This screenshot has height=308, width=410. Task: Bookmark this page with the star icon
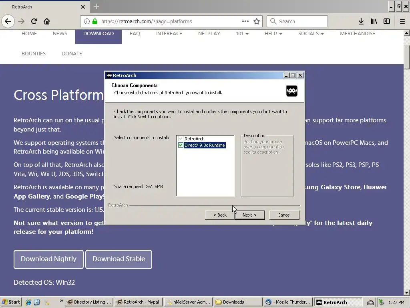click(257, 21)
